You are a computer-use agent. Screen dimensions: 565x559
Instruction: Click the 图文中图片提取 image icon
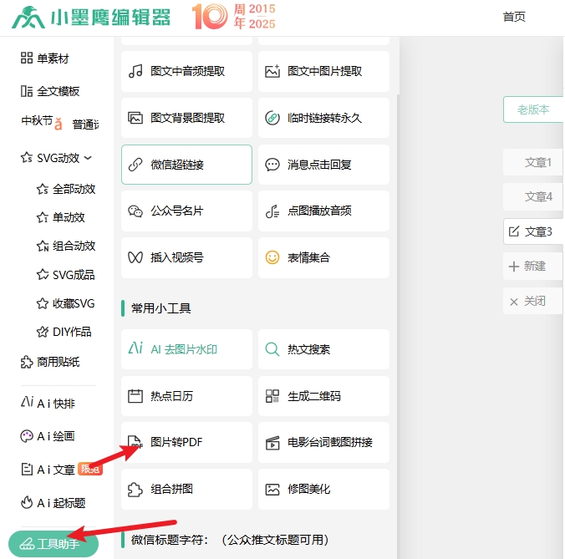pyautogui.click(x=272, y=72)
